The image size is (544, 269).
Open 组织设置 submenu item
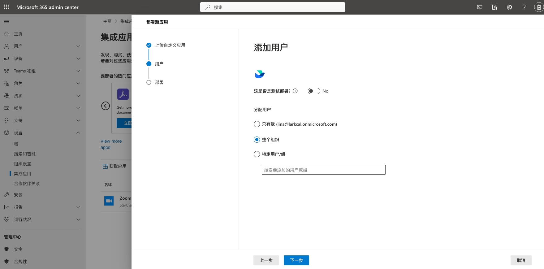(23, 164)
